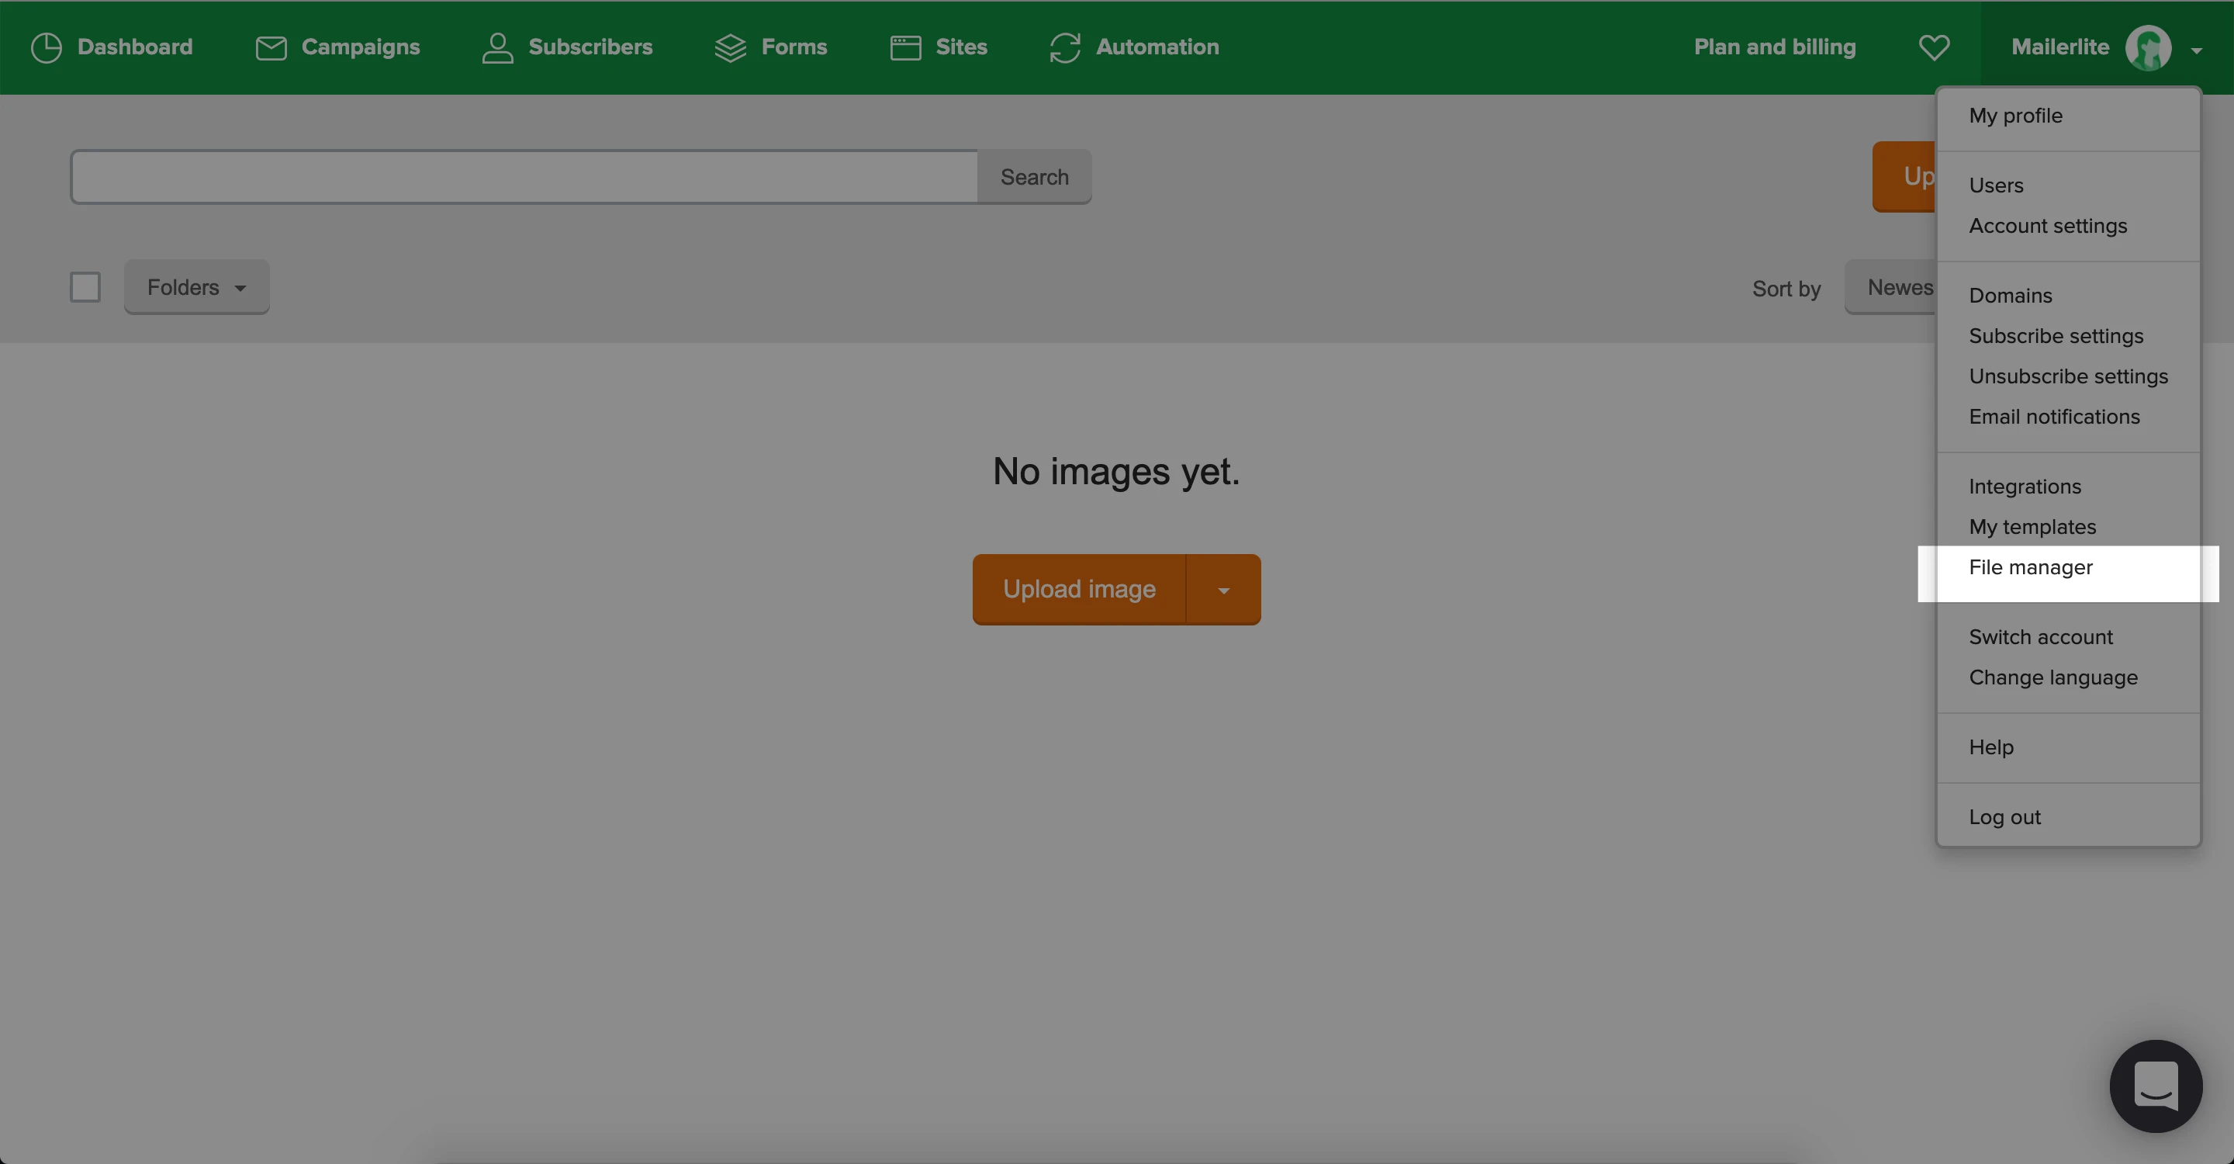The height and width of the screenshot is (1164, 2234).
Task: Open Integrations from the account menu
Action: click(2024, 487)
